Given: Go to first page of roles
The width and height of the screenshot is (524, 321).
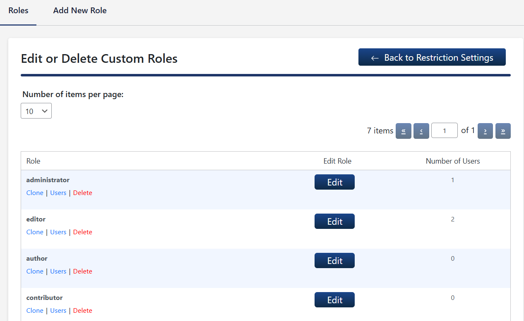Looking at the screenshot, I should (403, 131).
